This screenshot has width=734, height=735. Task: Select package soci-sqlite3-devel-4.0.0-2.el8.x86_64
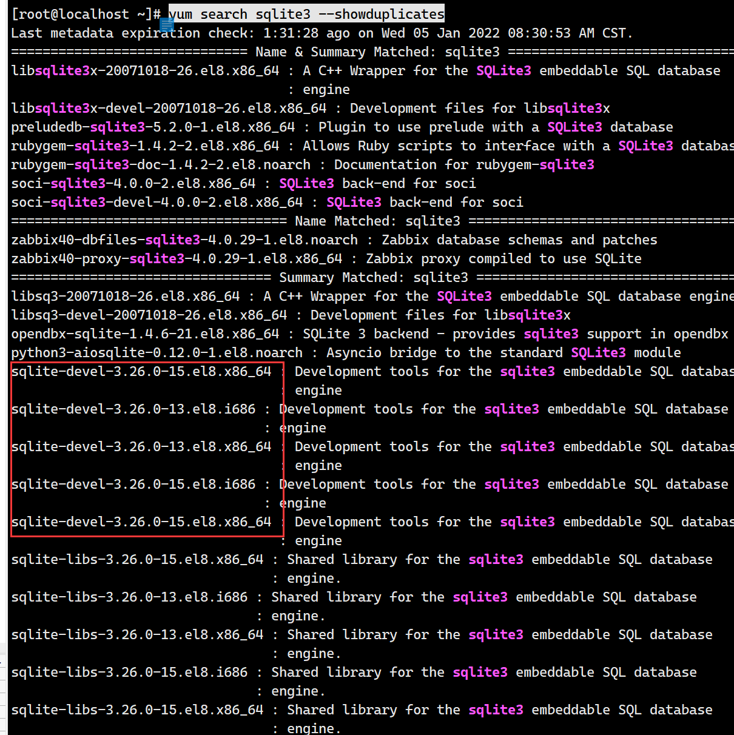click(x=157, y=202)
